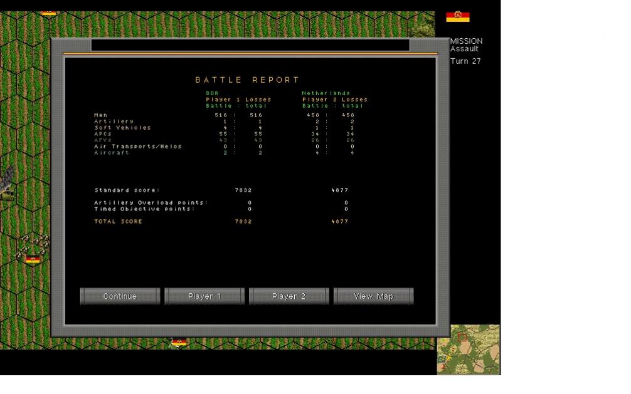The image size is (631, 394).
Task: Click the MISSION Assault label
Action: tap(466, 45)
